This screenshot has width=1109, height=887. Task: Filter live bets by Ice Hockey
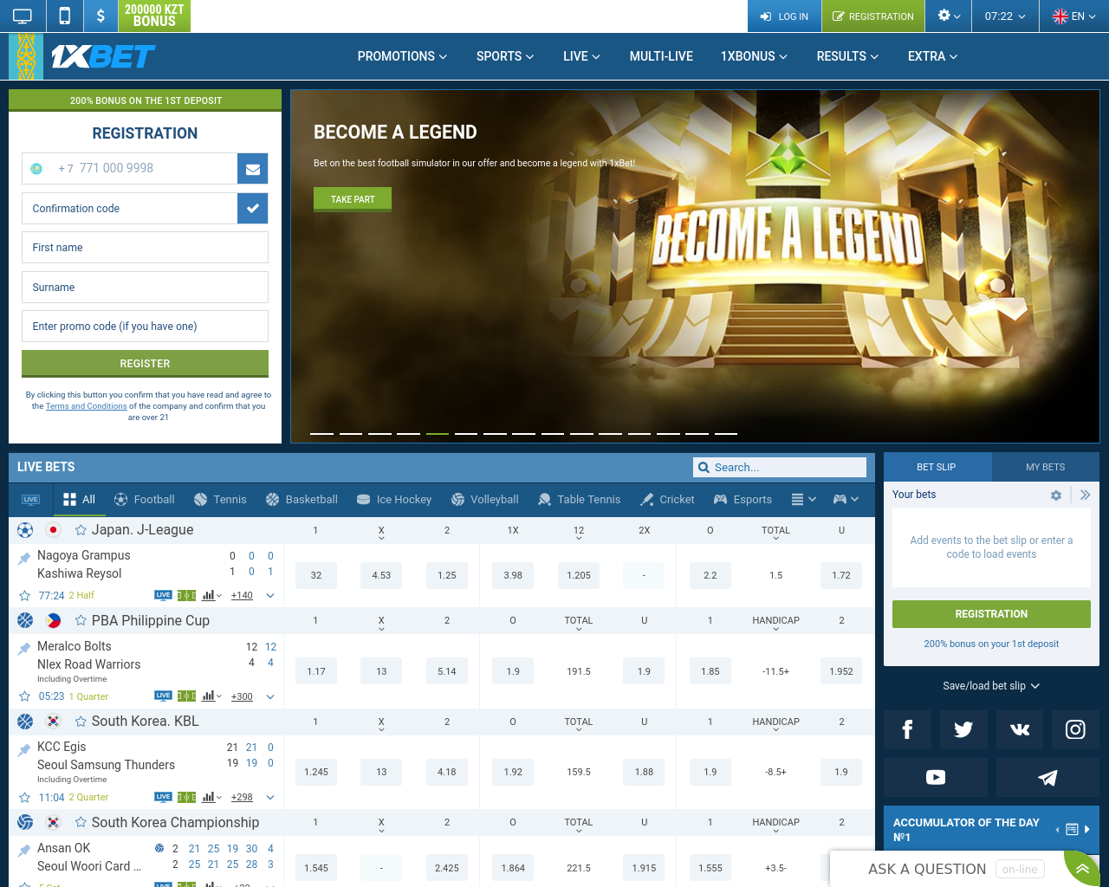pos(393,500)
